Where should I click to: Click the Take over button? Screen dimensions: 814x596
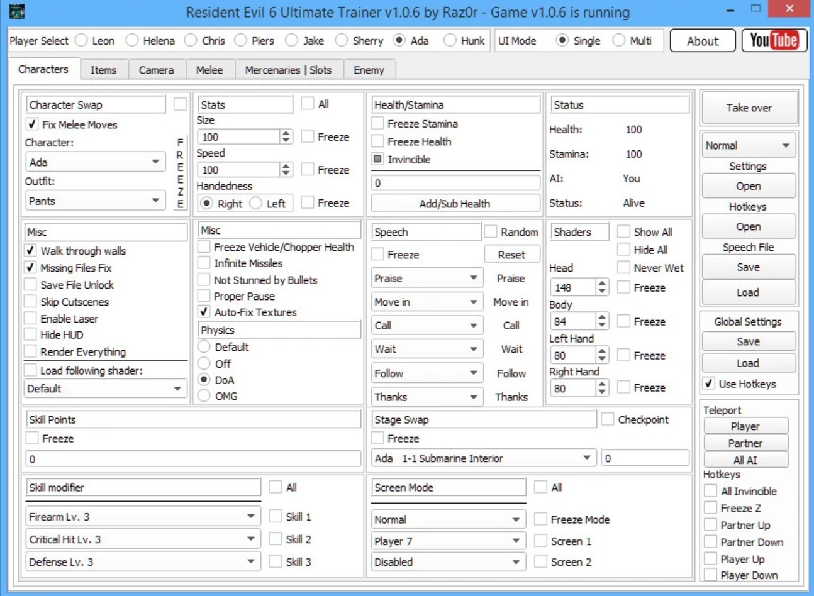749,108
